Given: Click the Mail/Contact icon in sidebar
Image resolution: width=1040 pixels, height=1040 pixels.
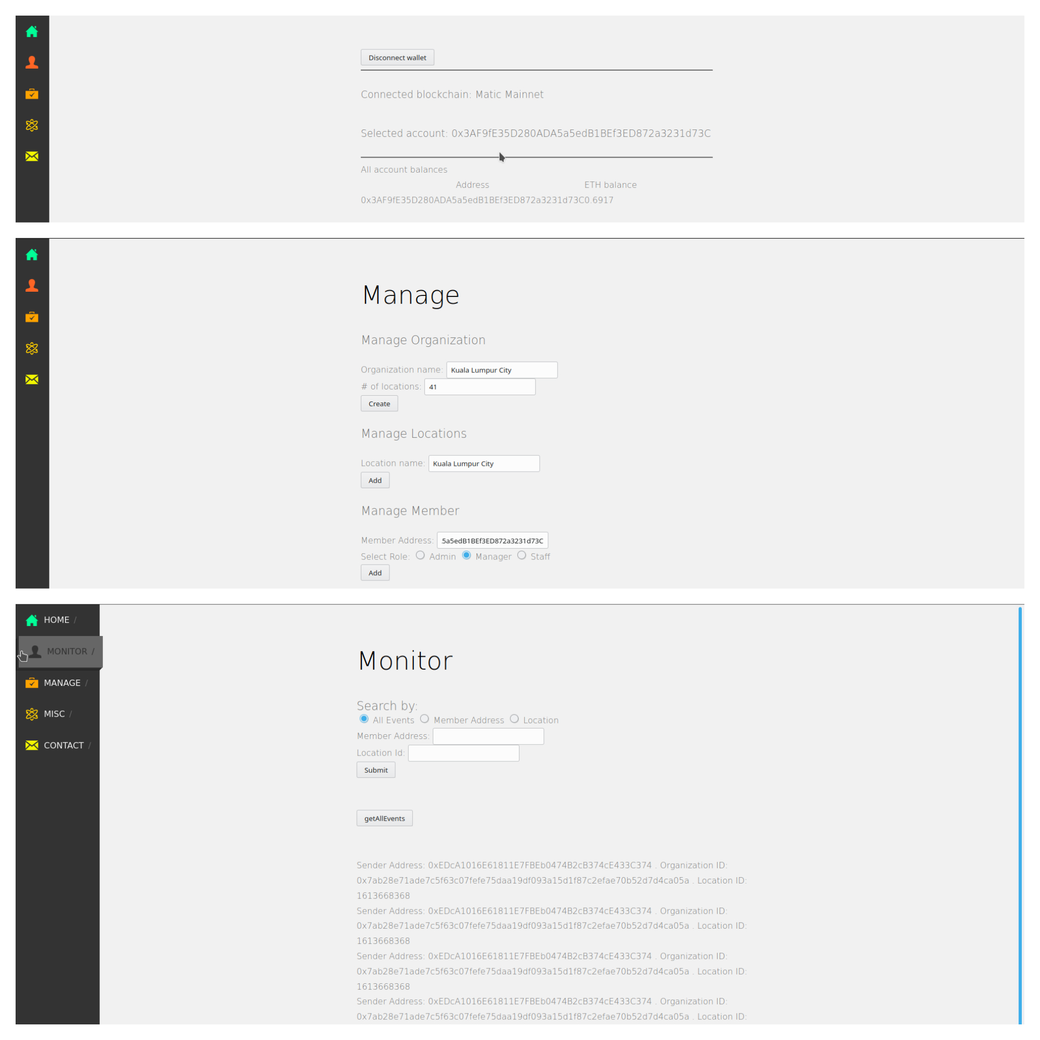Looking at the screenshot, I should pos(31,156).
